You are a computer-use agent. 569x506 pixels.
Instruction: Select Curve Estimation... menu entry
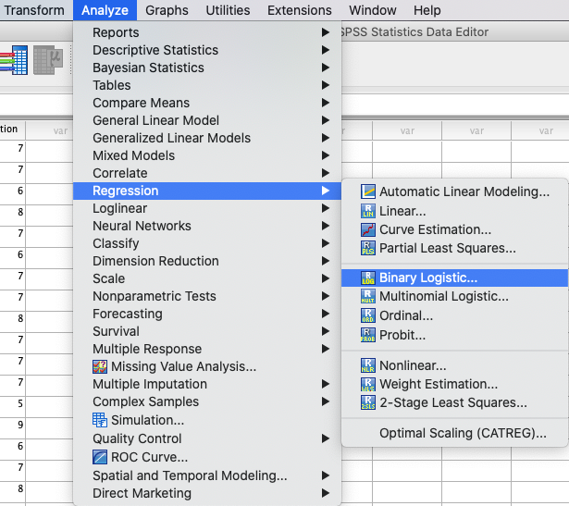point(454,229)
